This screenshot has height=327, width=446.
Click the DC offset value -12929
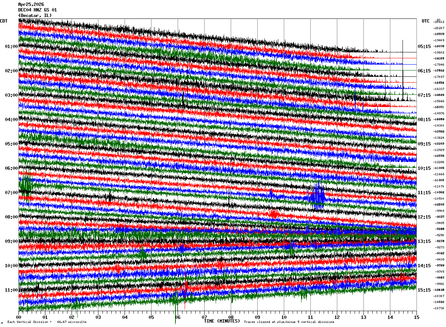pos(439,150)
